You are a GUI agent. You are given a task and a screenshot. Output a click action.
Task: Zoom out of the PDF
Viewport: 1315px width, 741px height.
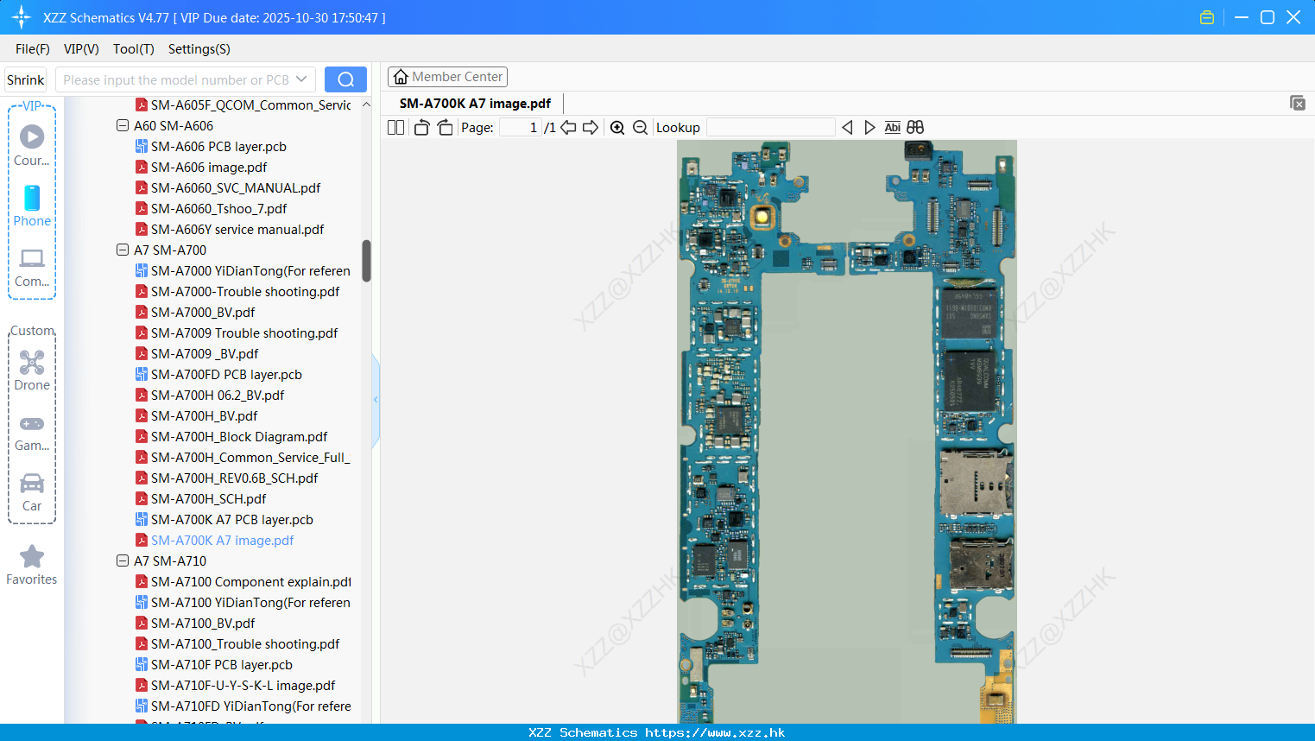640,128
